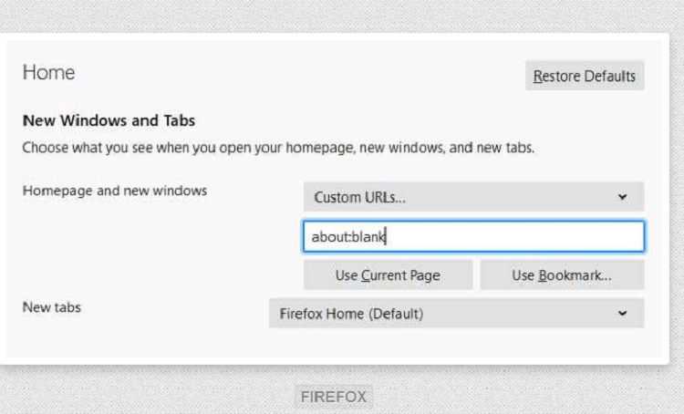
Task: Select the Use Current Page button
Action: coord(388,275)
